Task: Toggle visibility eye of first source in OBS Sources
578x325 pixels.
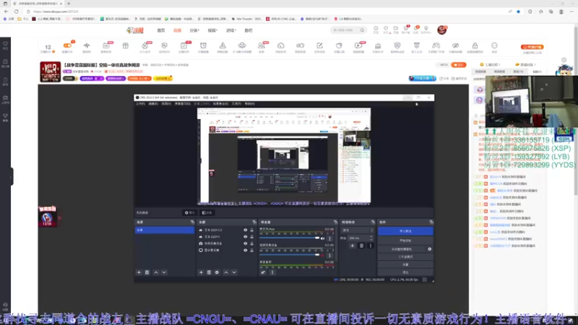Action: click(245, 230)
